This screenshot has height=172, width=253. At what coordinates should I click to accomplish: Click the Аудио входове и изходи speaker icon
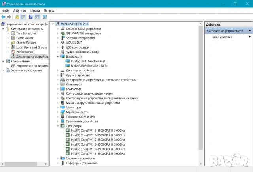(x=62, y=52)
